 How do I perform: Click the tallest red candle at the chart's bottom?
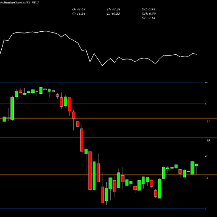(x=90, y=171)
